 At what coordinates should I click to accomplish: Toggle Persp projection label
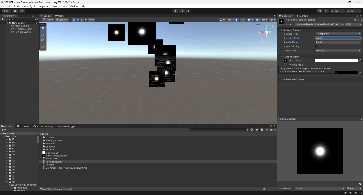point(266,42)
